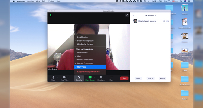The image size is (203, 108).
Task: Uncheck Unmute Themselves permission
Action: [x=90, y=63]
